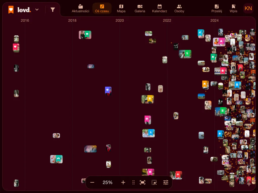
Task: Jump to the 2020 year label
Action: [x=120, y=21]
